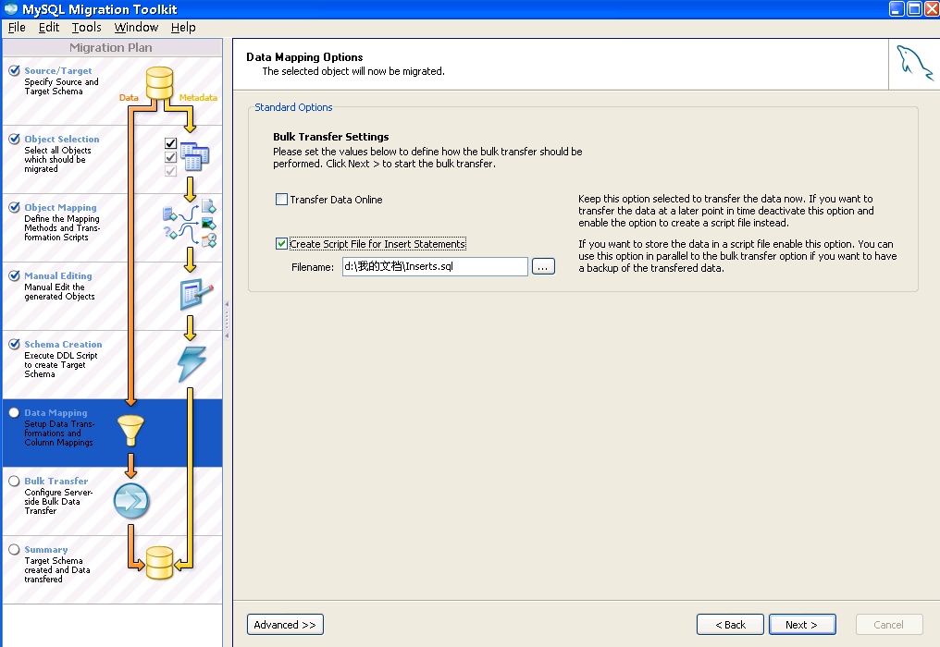Image resolution: width=940 pixels, height=647 pixels.
Task: Click the Schema Creation step title
Action: point(63,344)
